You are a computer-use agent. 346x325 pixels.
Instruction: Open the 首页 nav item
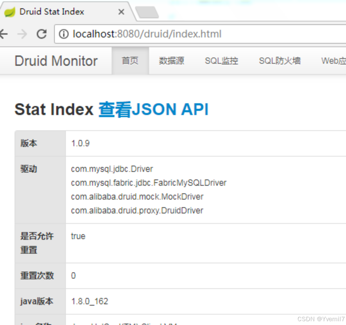point(130,61)
